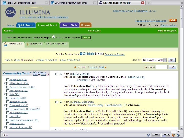Tick the Humanities checkbox
This screenshot has height=138, width=184.
[8, 113]
